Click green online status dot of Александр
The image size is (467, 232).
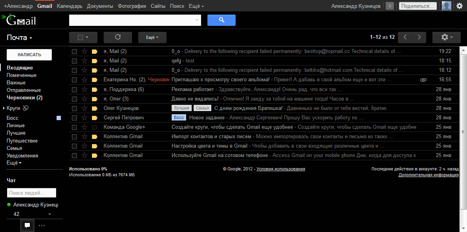(9, 205)
